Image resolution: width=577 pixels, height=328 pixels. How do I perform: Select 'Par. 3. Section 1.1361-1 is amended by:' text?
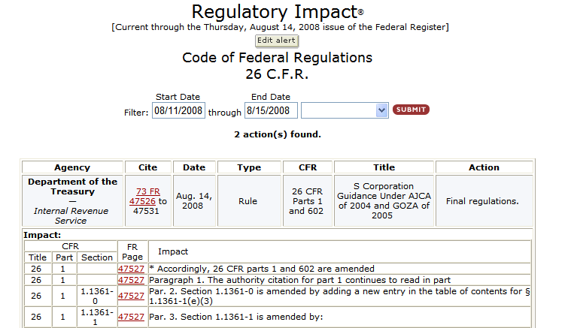(x=236, y=317)
